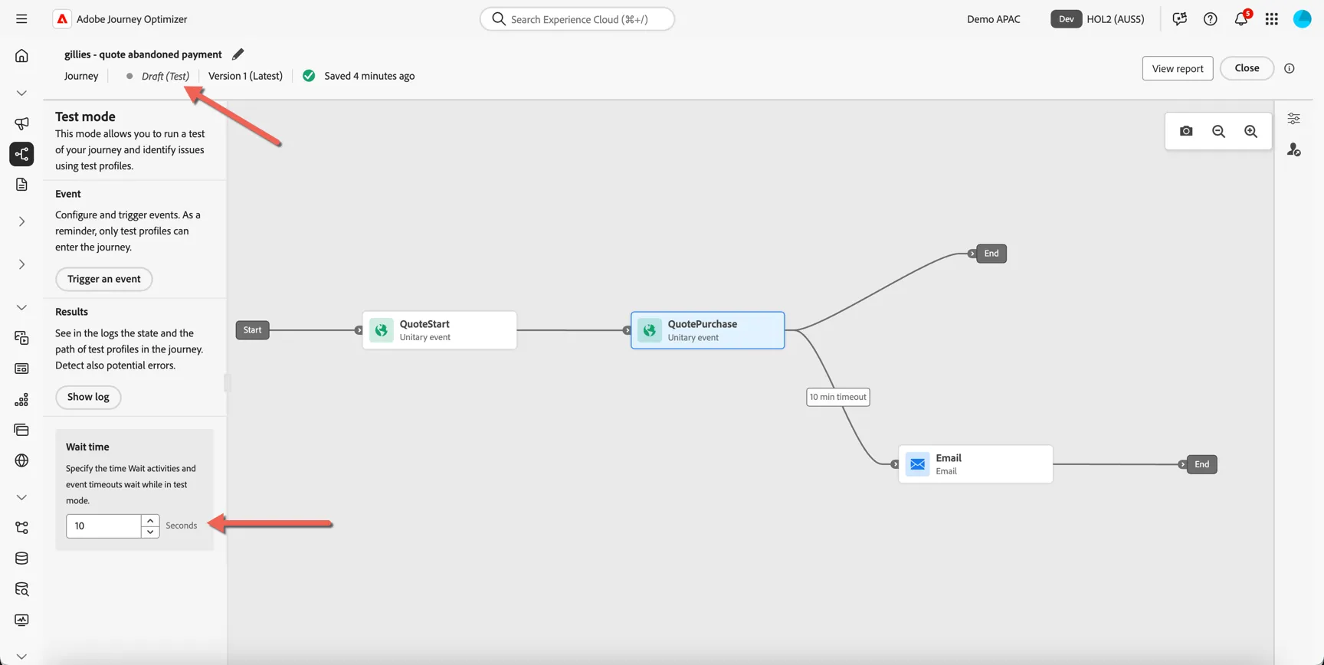Select the Email action node

(975, 464)
